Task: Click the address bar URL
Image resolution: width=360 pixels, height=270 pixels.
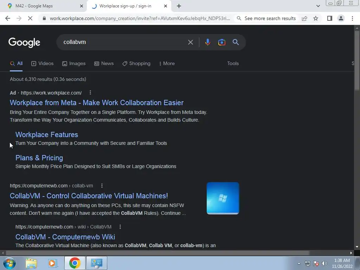Action: [x=140, y=18]
